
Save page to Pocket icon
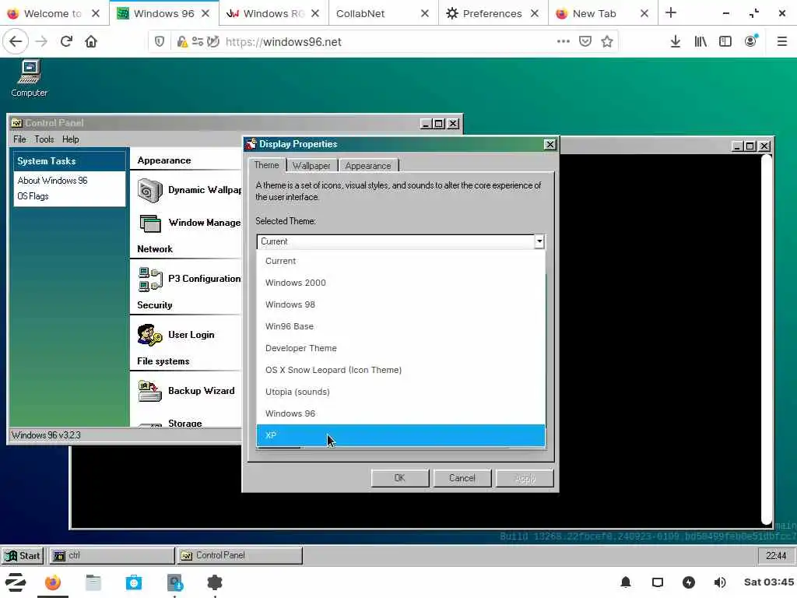point(585,42)
